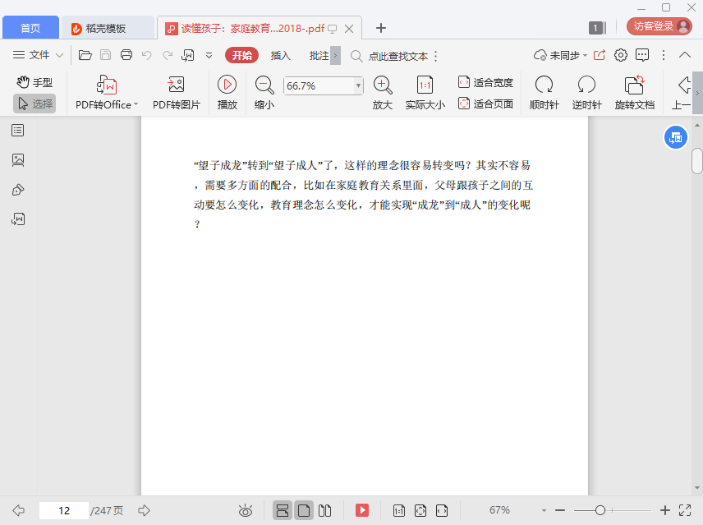This screenshot has width=703, height=525.
Task: Set view to 实际大小
Action: click(425, 93)
